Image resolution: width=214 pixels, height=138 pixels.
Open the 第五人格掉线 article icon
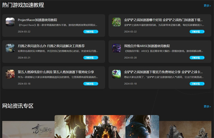[10, 74]
